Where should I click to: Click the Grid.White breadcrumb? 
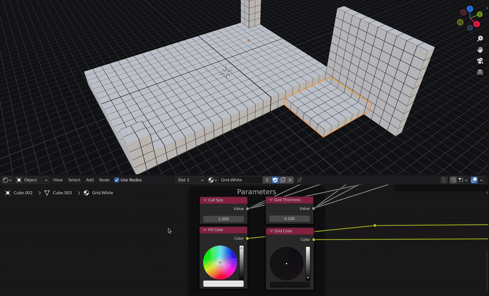coord(99,193)
